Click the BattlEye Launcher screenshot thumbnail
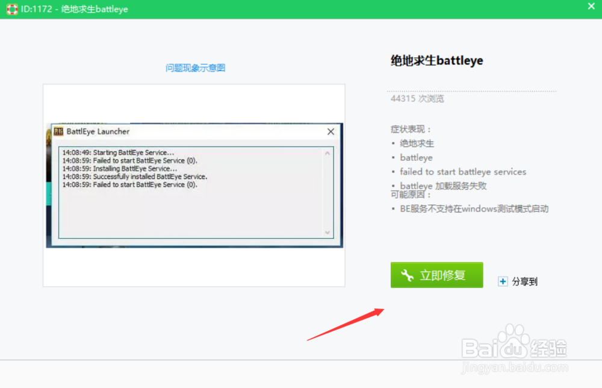Image resolution: width=602 pixels, height=388 pixels. pos(194,185)
